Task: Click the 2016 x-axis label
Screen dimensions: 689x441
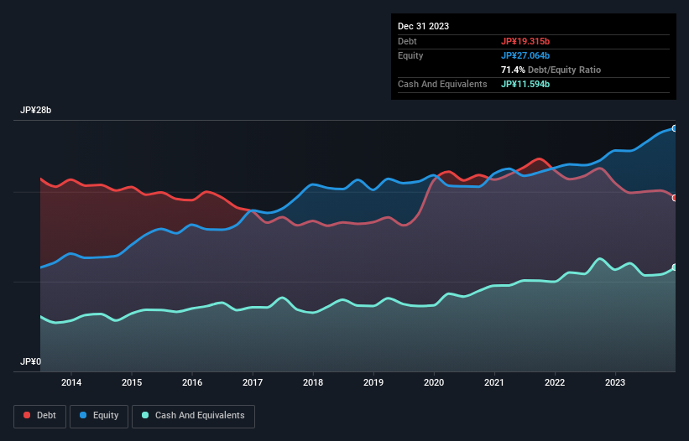Action: (x=192, y=382)
